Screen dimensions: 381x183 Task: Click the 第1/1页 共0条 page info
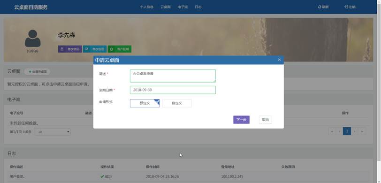point(21,132)
